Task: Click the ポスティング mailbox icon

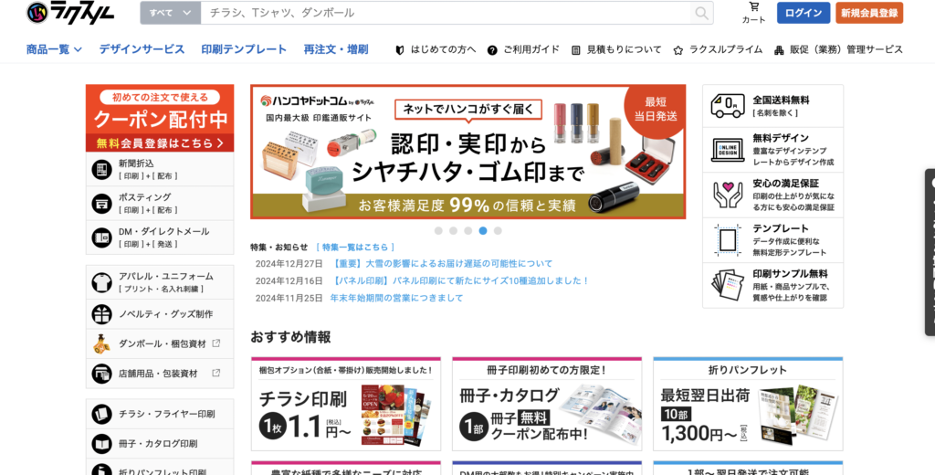Action: (102, 204)
